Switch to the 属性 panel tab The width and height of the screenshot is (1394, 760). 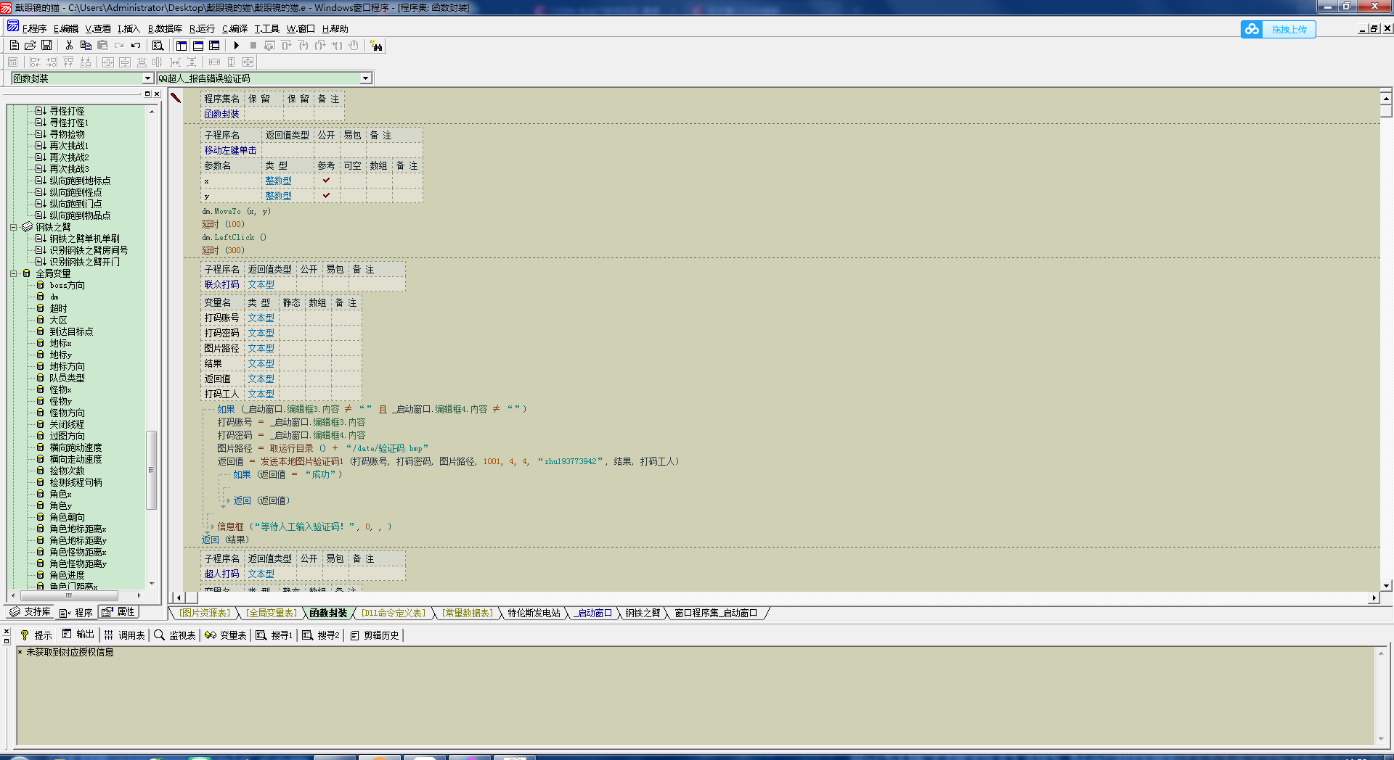118,612
